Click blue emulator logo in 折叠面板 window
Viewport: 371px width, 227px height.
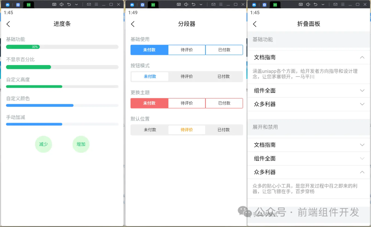[x=254, y=5]
